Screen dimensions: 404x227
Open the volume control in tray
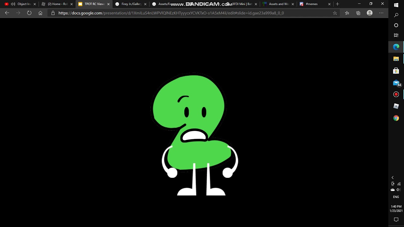[398, 190]
